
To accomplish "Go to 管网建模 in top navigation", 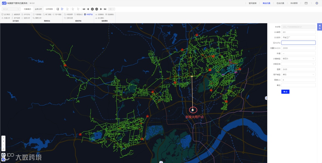I will coord(253,3).
